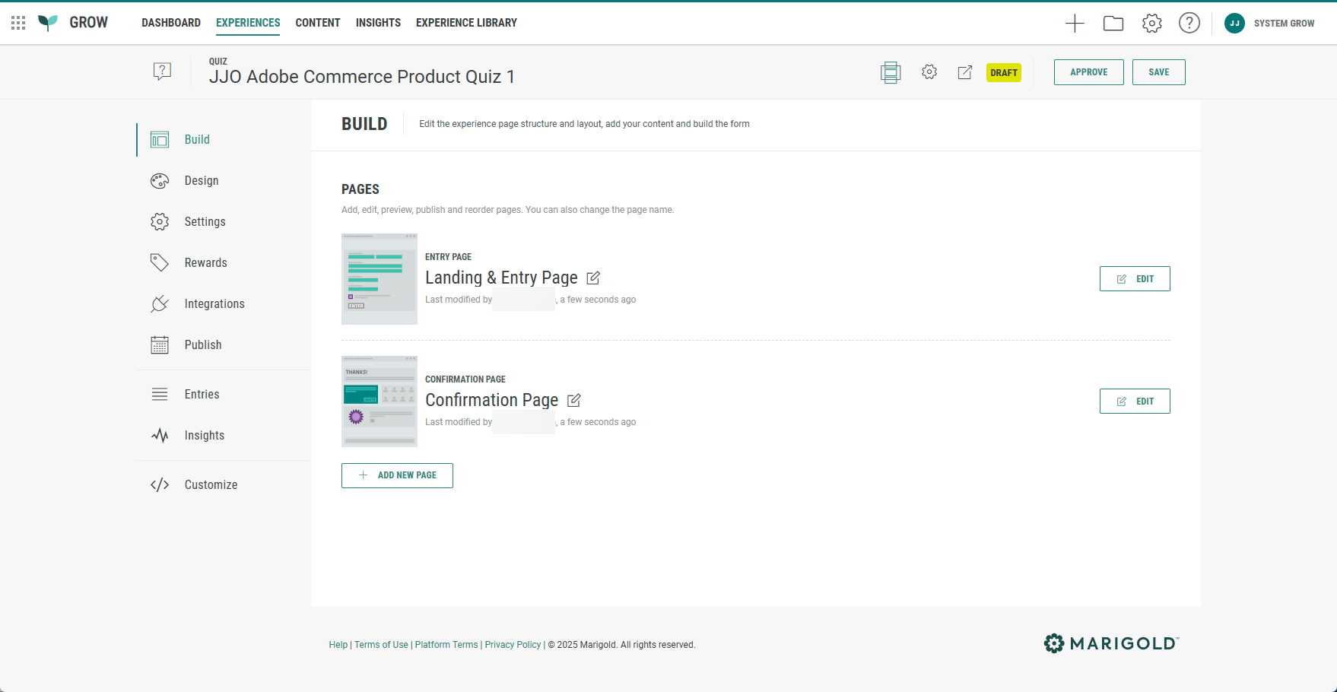Click the open-in-new-window preview icon
The image size is (1337, 692).
point(965,72)
